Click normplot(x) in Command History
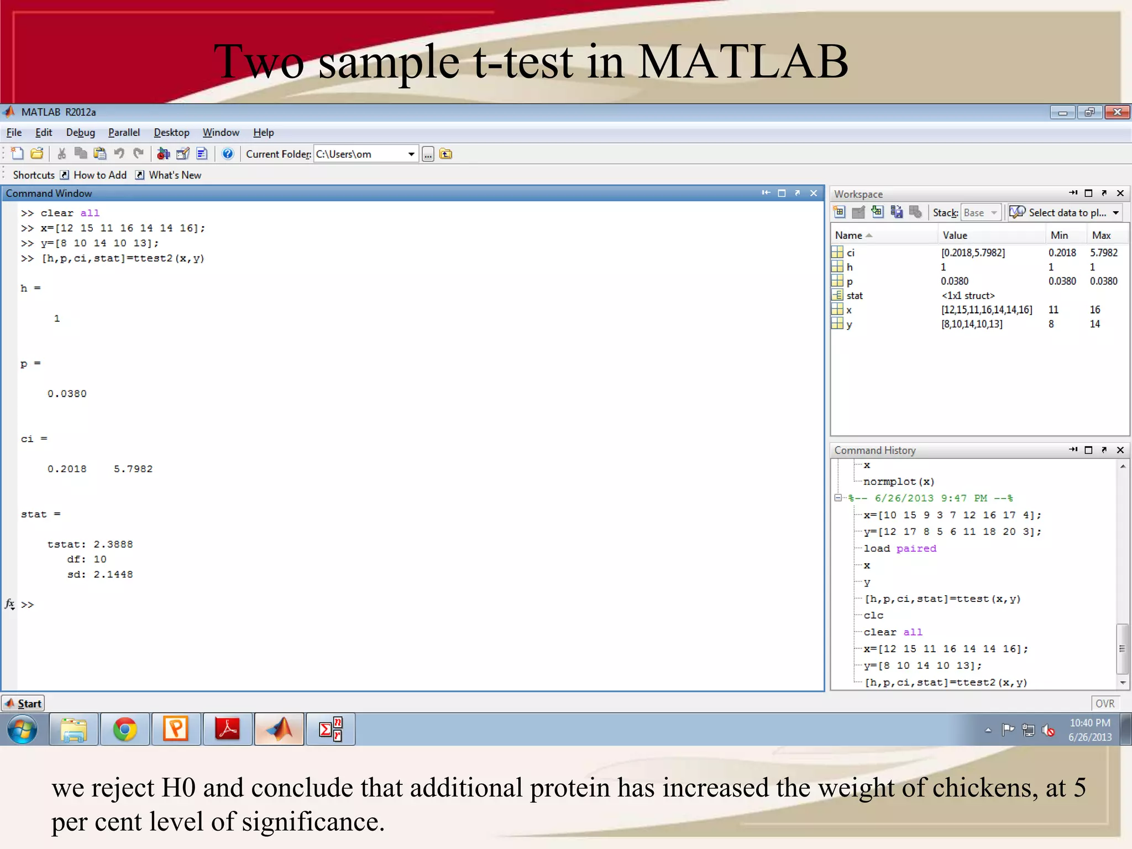 [899, 482]
